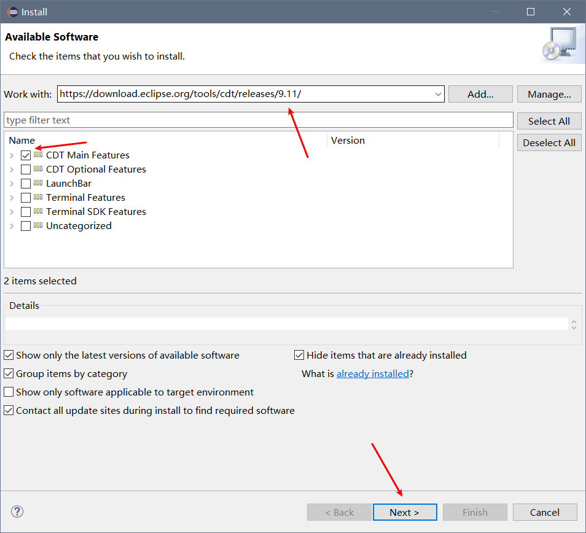Click the Version column header
Screen dimensions: 586x533
coord(413,141)
